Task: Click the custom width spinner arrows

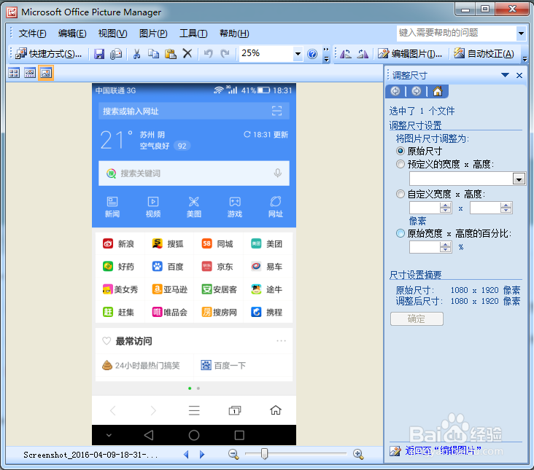Action: (x=446, y=208)
